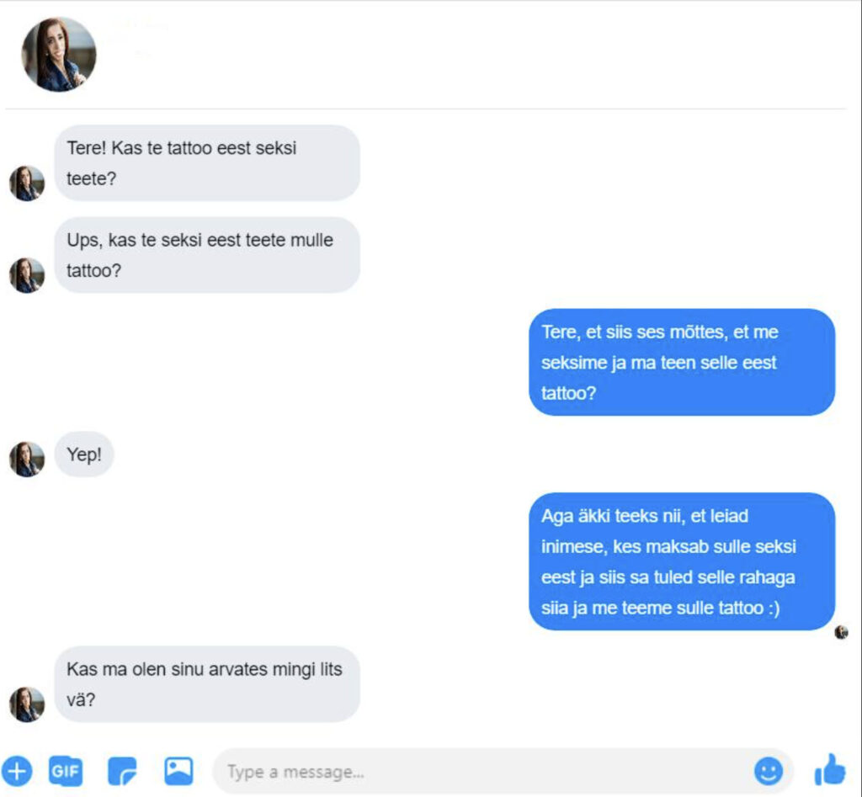Click the tiny seen-receipt avatar
Screen dimensions: 862x797
(x=841, y=632)
